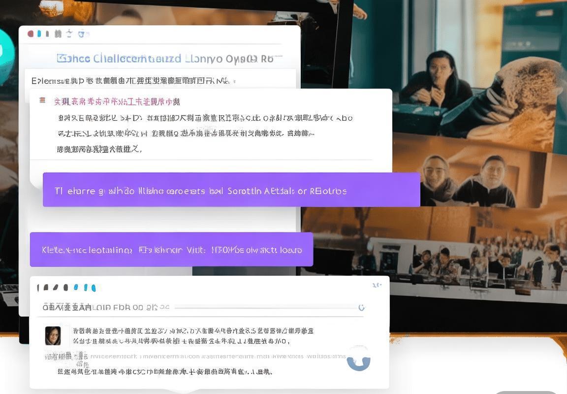Click the orange list icon beside pink heading

point(42,100)
